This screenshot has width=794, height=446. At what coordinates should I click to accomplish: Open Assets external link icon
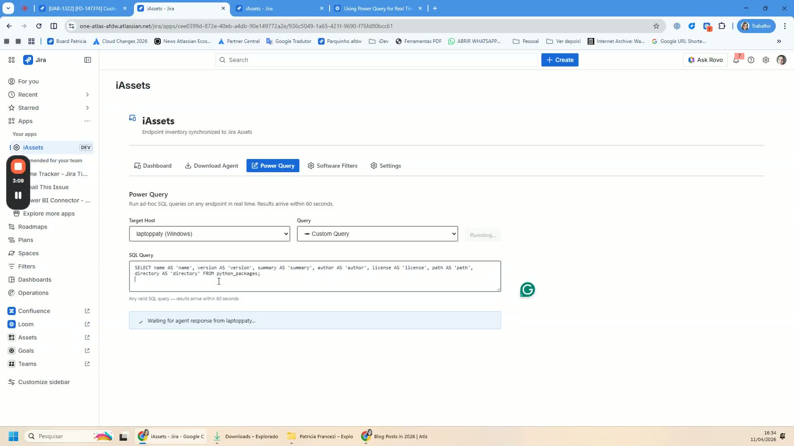coord(87,337)
